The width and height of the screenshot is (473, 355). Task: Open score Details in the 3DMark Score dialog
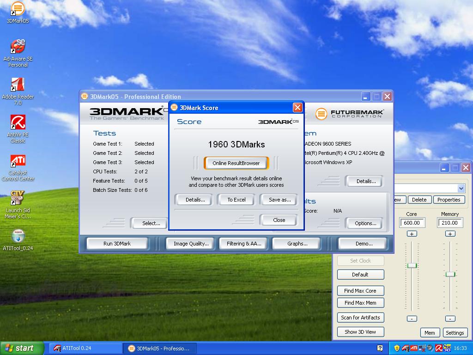click(x=195, y=200)
